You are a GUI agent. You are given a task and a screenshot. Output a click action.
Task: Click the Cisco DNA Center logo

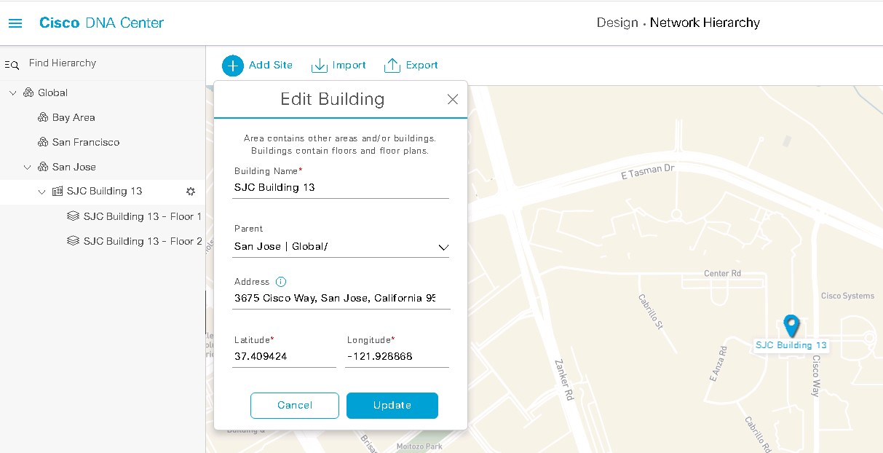101,23
